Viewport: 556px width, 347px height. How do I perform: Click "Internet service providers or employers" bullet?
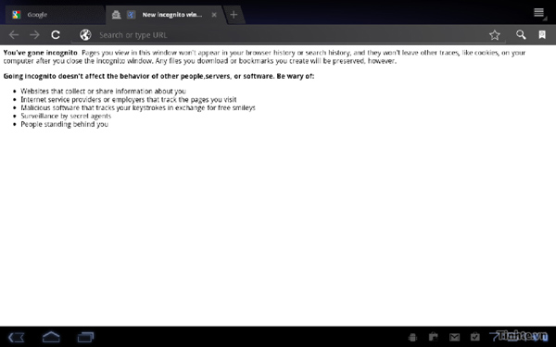[x=129, y=100]
